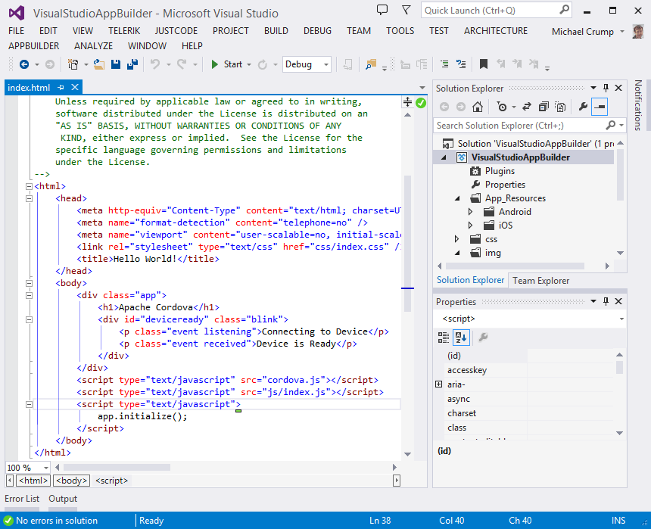Click the Home icon in Solution Explorer
This screenshot has width=651, height=529.
point(477,107)
